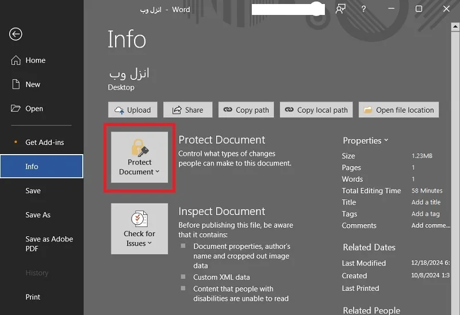Click Open file location button
Screen dimensions: 460x315
click(x=398, y=110)
